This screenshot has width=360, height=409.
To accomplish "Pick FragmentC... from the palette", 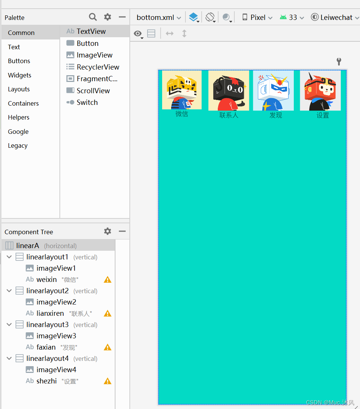I will coord(95,79).
